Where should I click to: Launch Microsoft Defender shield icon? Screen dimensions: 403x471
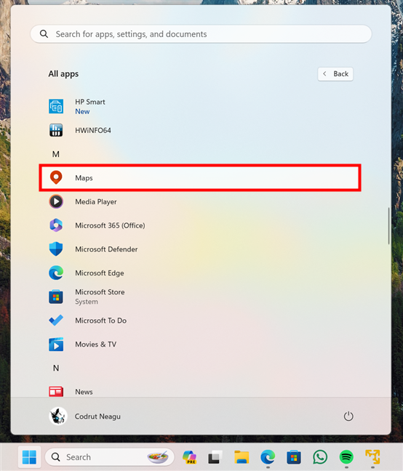pyautogui.click(x=56, y=249)
